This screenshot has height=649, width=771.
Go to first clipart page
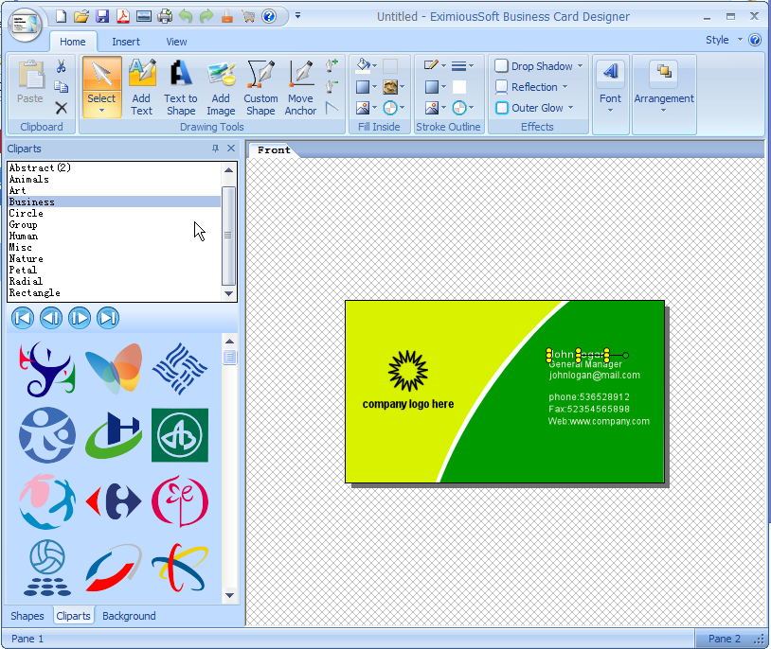(x=23, y=318)
